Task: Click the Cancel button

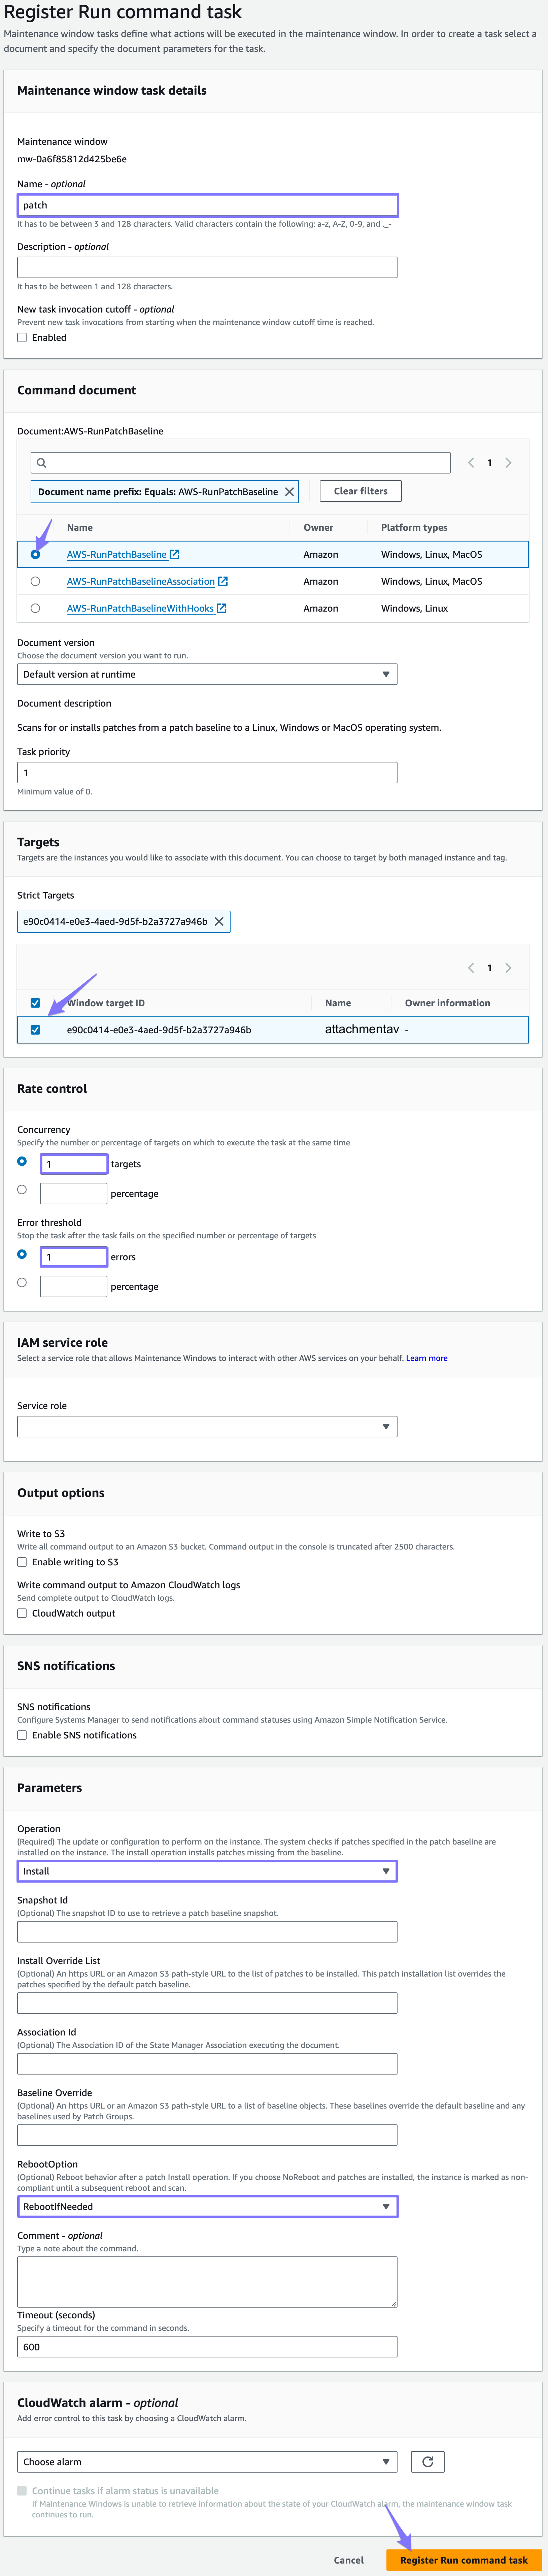Action: pos(349,2560)
